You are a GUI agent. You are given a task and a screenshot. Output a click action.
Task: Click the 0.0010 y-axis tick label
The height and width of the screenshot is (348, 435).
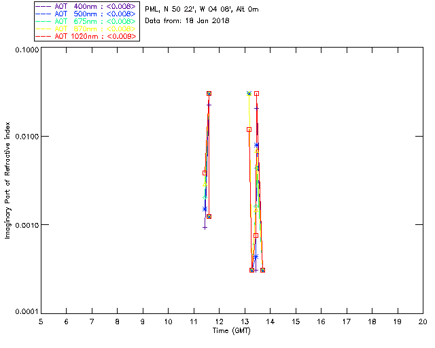(27, 225)
